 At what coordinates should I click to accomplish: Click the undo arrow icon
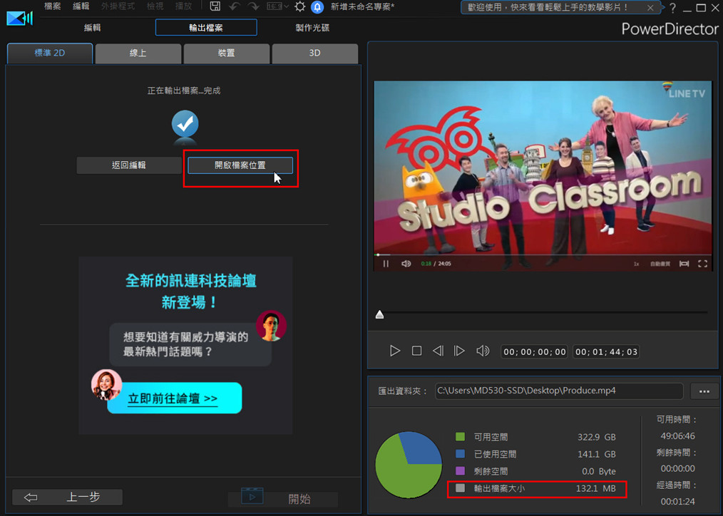tap(234, 6)
